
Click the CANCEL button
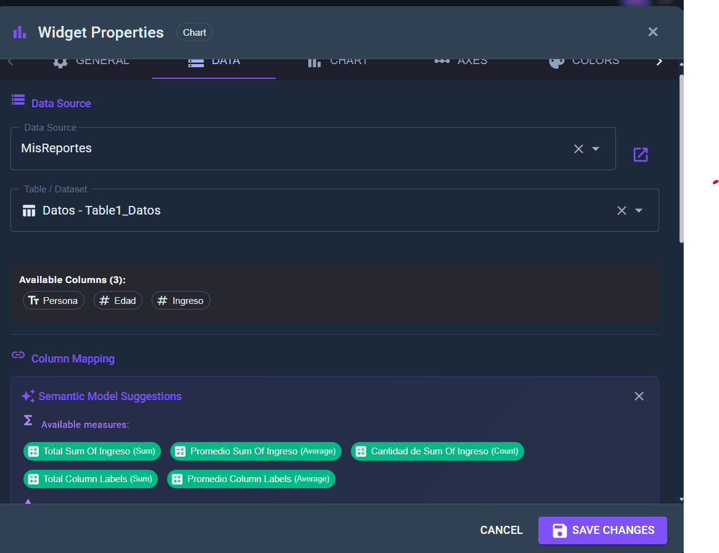tap(501, 530)
